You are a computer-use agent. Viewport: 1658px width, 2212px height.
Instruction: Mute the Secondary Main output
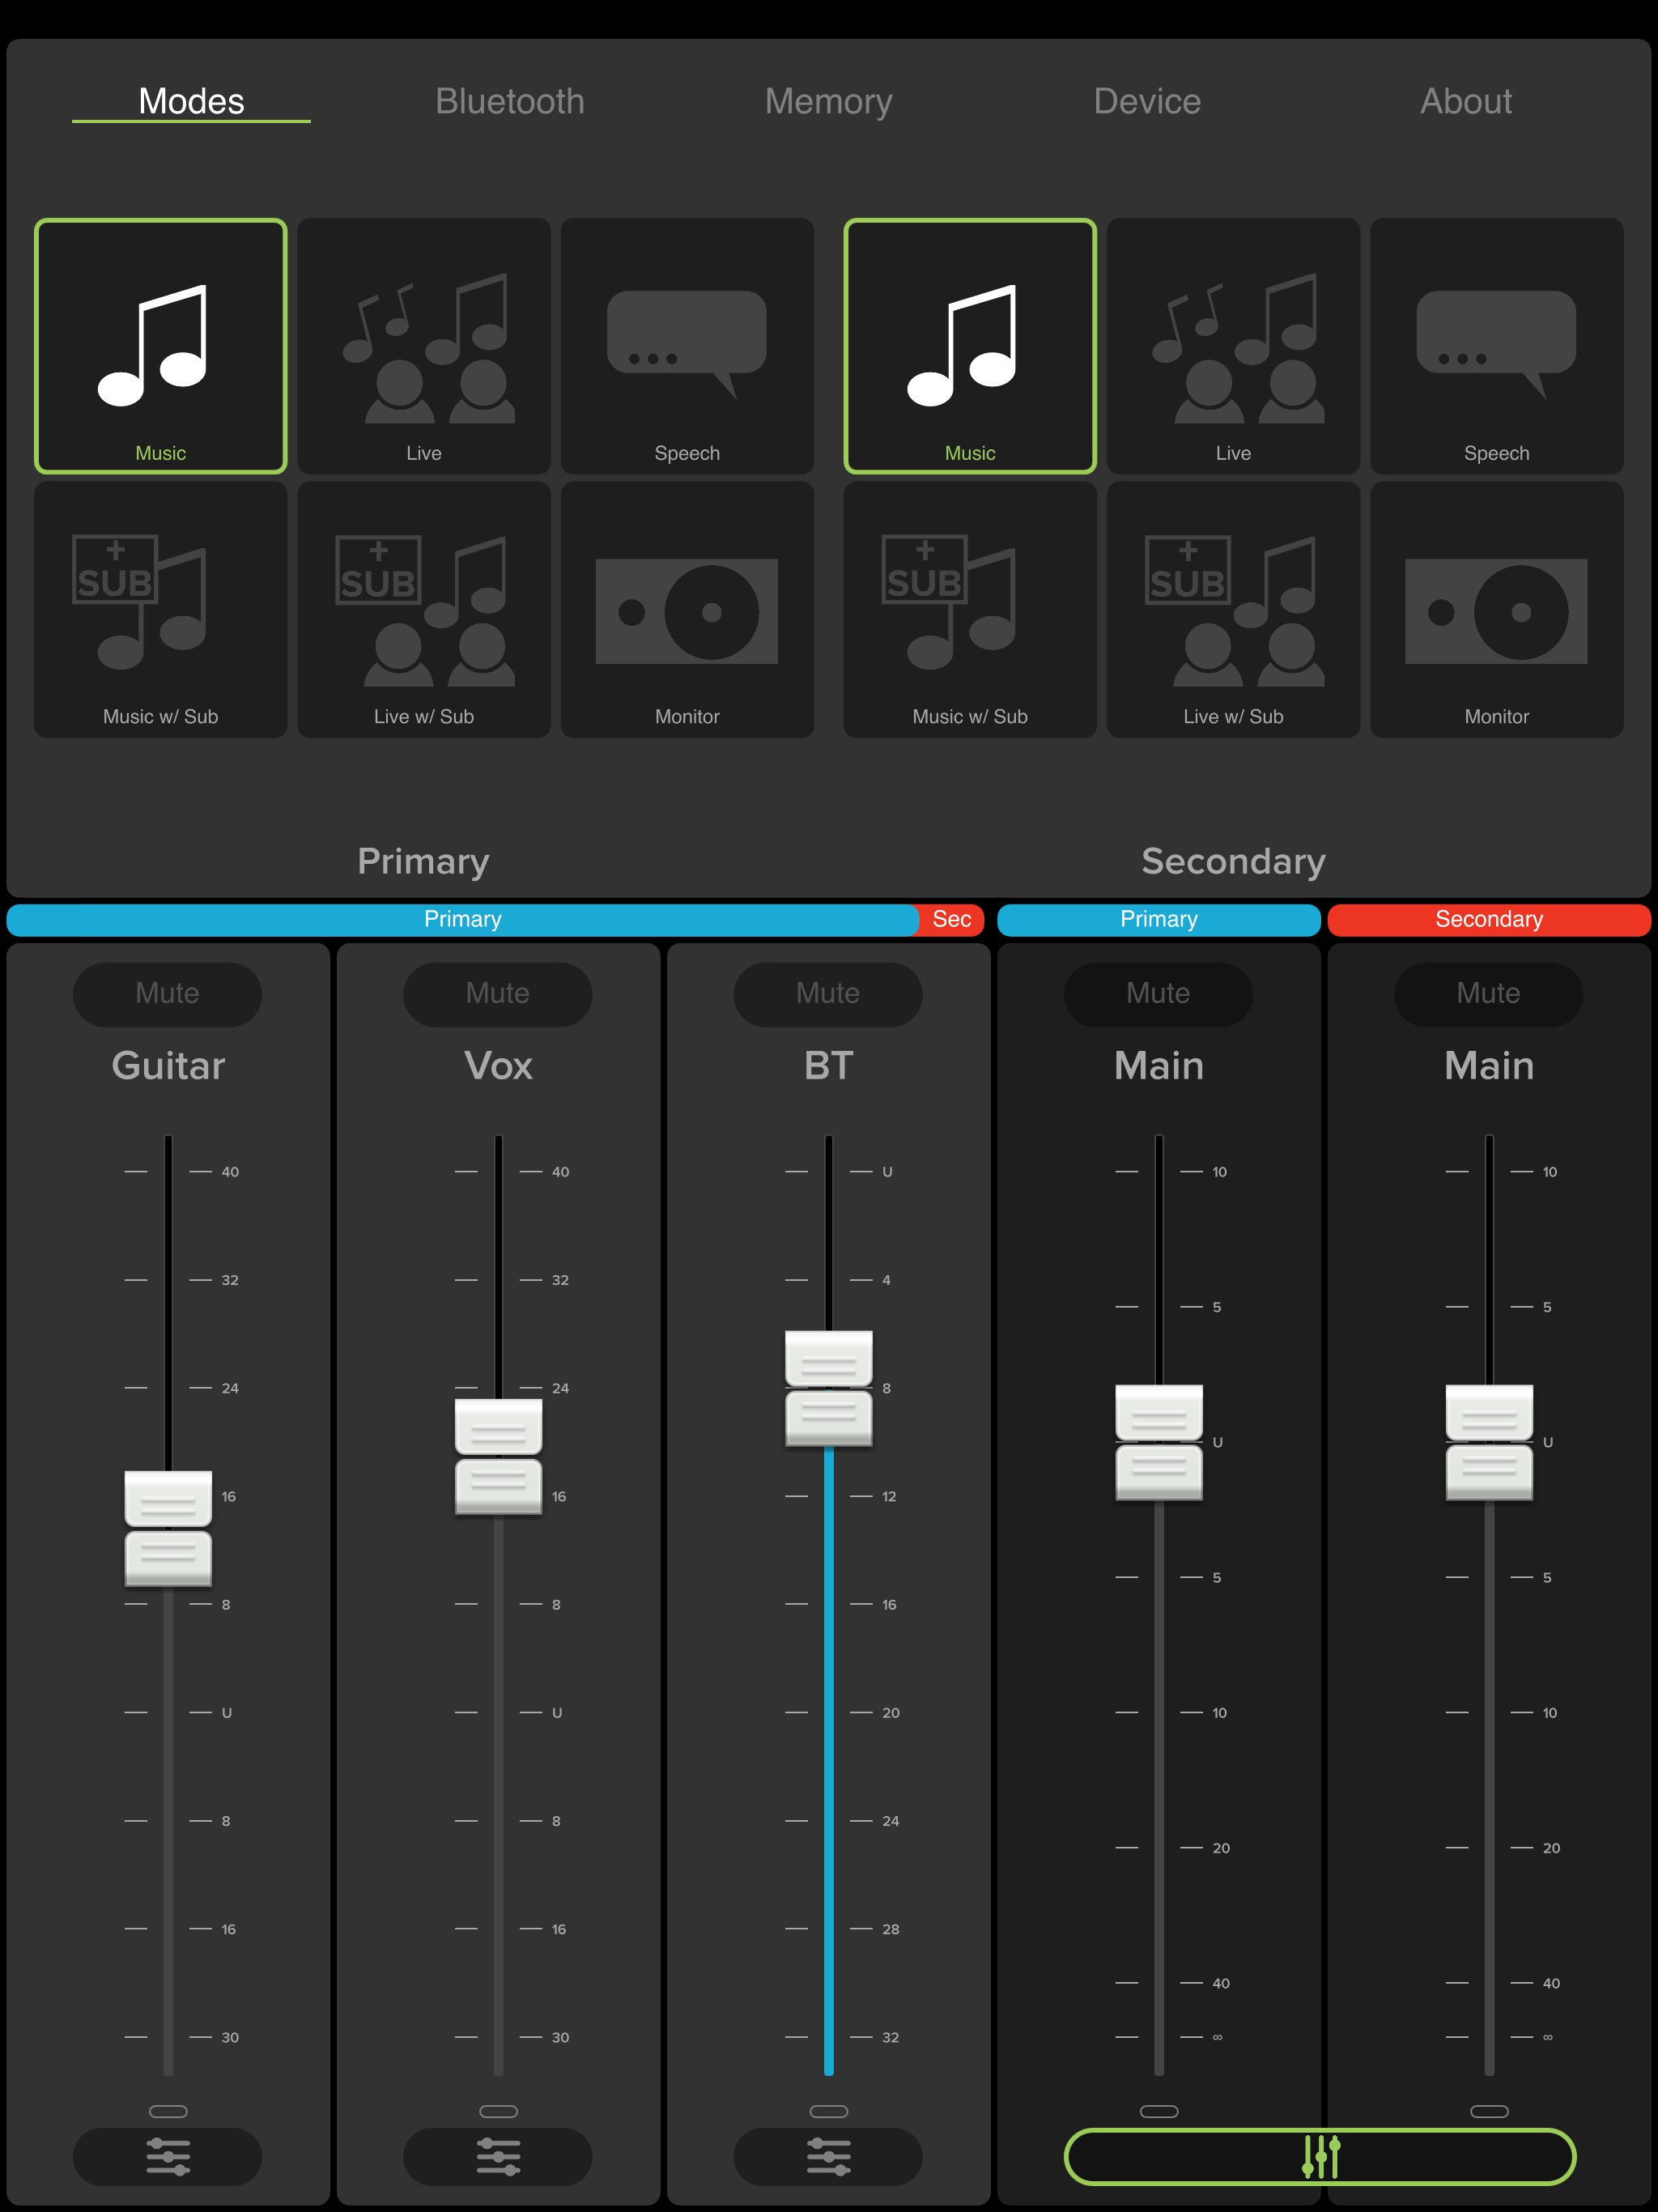[1488, 993]
